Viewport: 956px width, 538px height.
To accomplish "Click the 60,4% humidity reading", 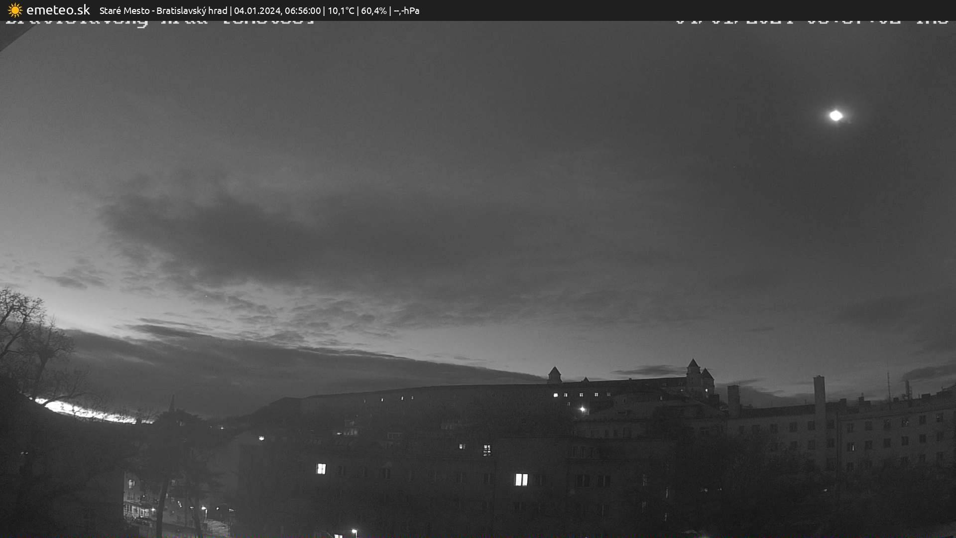I will pyautogui.click(x=373, y=10).
